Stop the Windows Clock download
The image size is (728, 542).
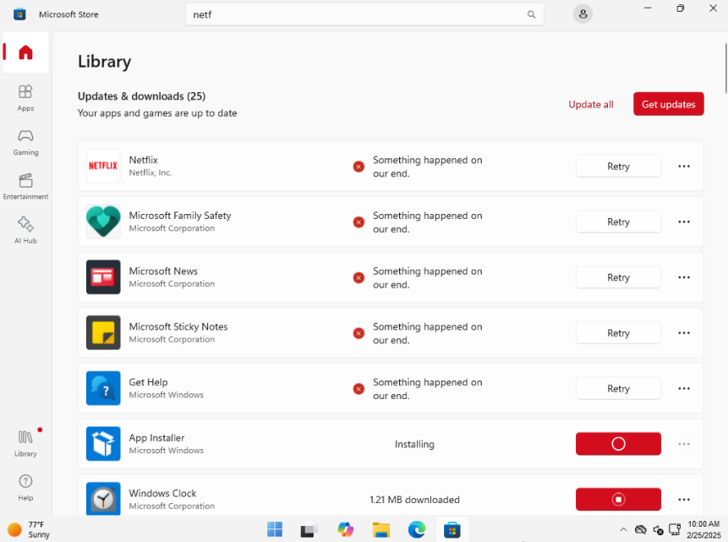click(618, 499)
